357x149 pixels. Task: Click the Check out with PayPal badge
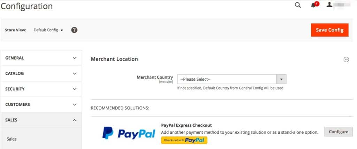(184, 140)
